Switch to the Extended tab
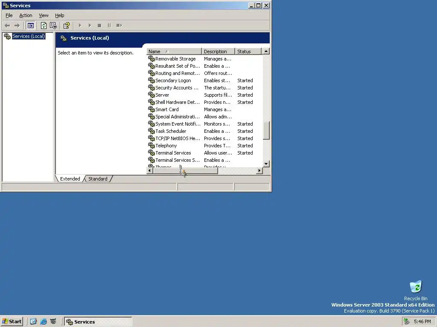437x327 pixels. 70,179
